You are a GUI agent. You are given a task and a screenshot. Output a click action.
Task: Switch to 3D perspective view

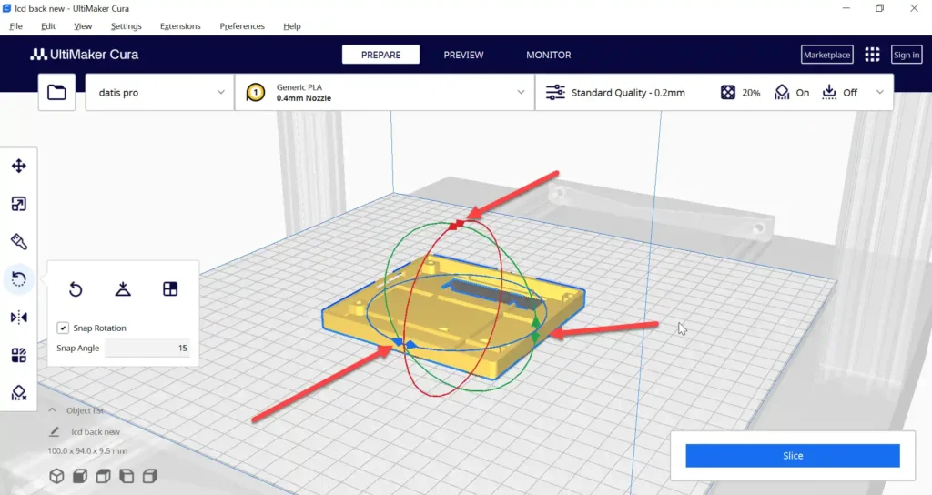pos(56,476)
